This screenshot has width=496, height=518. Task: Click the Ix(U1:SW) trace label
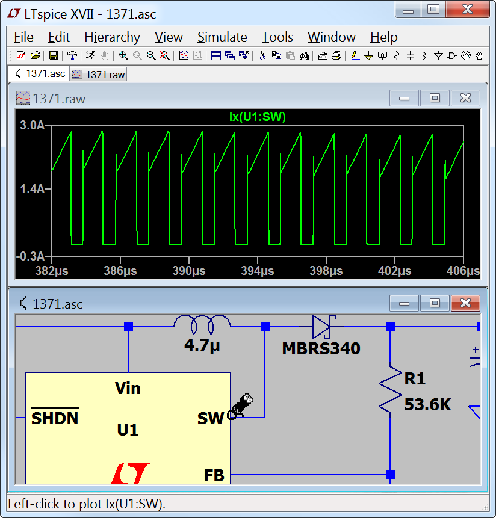coord(257,117)
